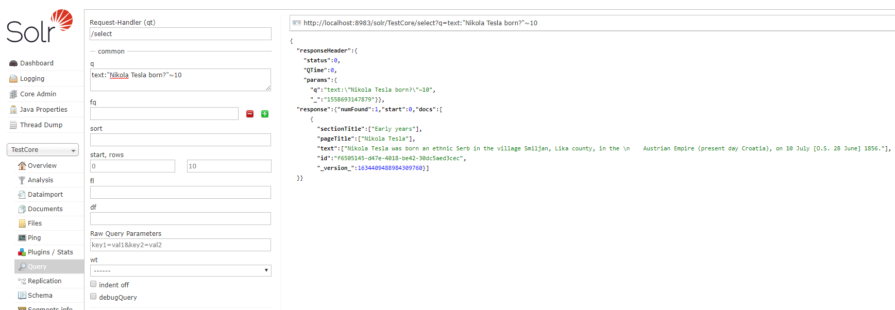Click the Solr logo

(40, 26)
